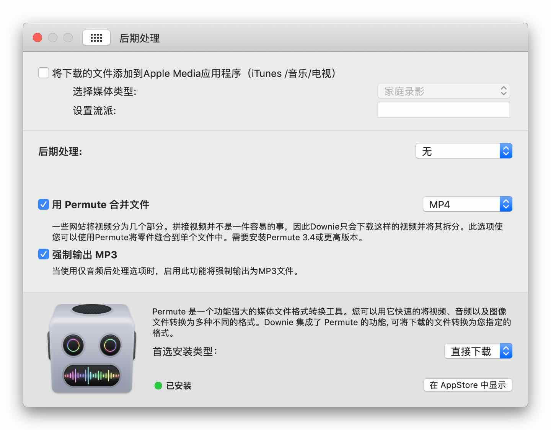The width and height of the screenshot is (551, 430).
Task: Click the grayed-out 家庭录影 media type dropdown
Action: coord(440,91)
